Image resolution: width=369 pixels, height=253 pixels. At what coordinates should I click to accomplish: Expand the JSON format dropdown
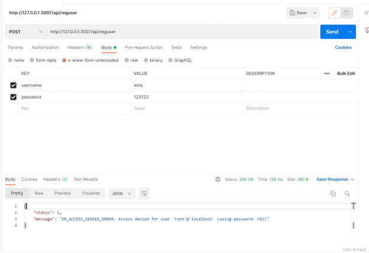[x=122, y=193]
